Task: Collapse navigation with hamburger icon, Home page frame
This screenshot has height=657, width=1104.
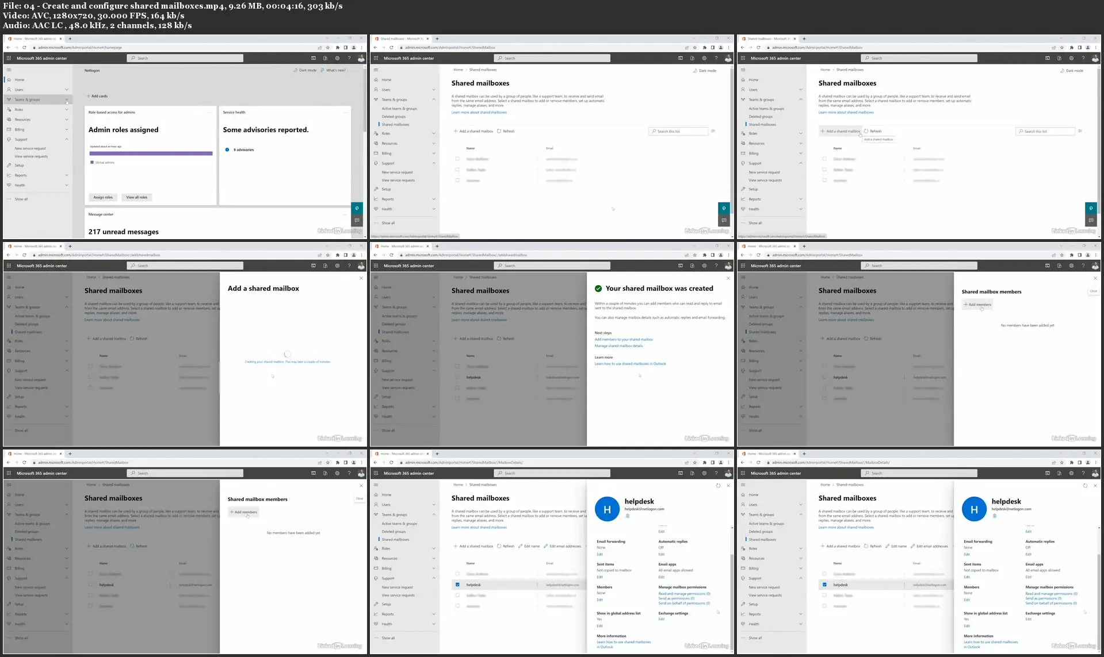Action: (9, 70)
